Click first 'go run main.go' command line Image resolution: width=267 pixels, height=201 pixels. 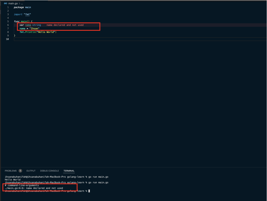click(56, 177)
